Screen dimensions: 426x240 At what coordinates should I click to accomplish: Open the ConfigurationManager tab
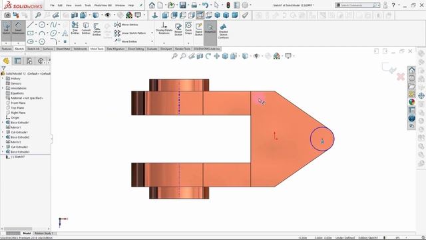[29, 61]
